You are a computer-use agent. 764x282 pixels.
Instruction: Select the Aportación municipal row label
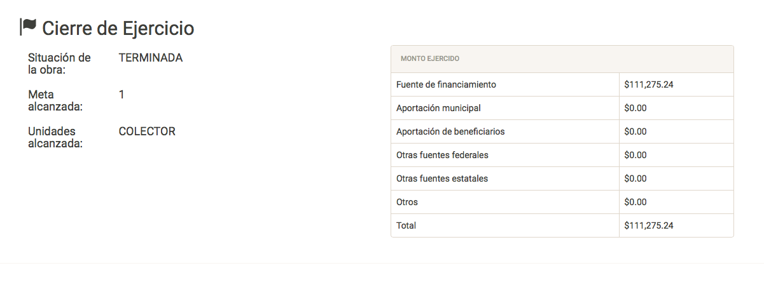coord(438,108)
